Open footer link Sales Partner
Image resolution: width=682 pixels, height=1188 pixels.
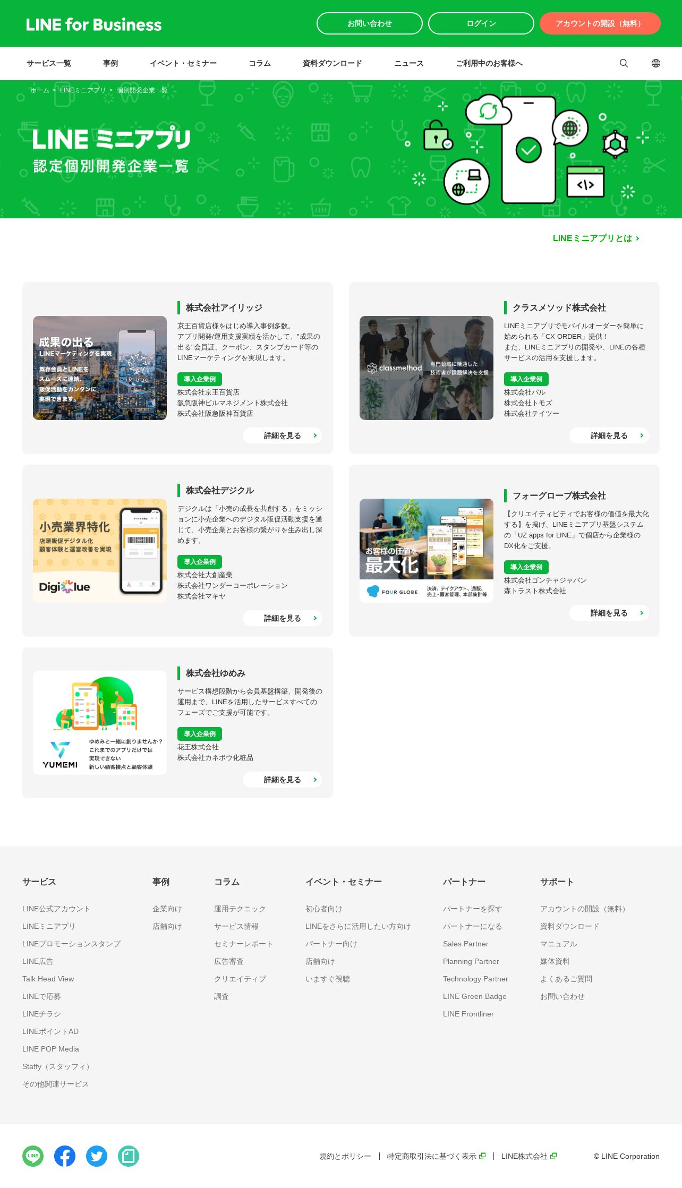coord(466,944)
